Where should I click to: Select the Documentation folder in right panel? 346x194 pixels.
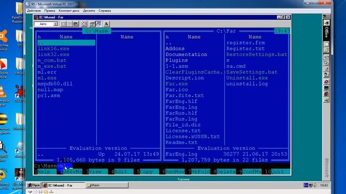click(186, 54)
